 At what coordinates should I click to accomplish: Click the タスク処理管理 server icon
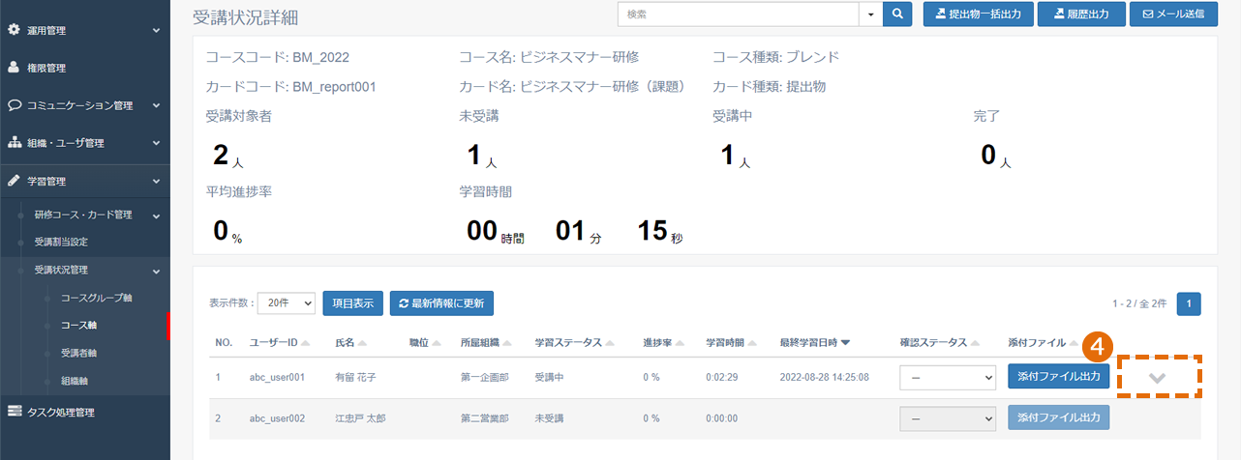point(14,412)
